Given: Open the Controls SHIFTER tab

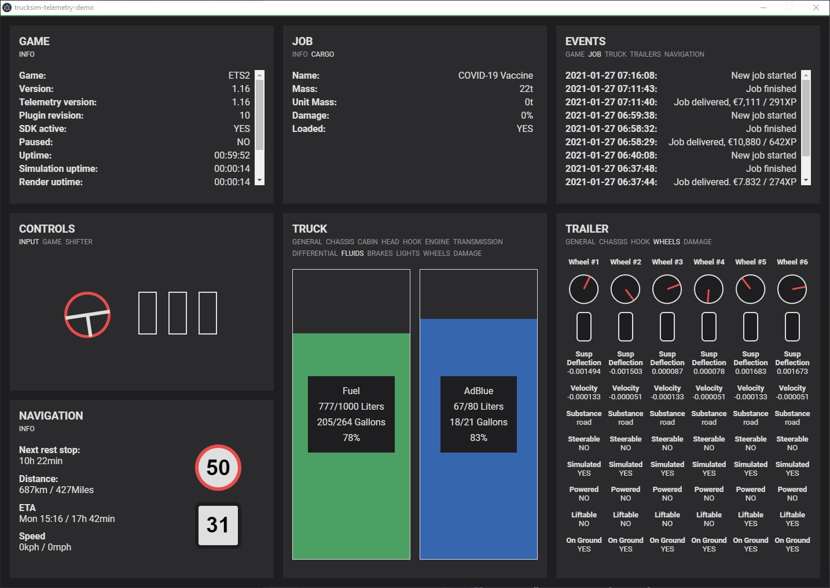Looking at the screenshot, I should point(79,242).
